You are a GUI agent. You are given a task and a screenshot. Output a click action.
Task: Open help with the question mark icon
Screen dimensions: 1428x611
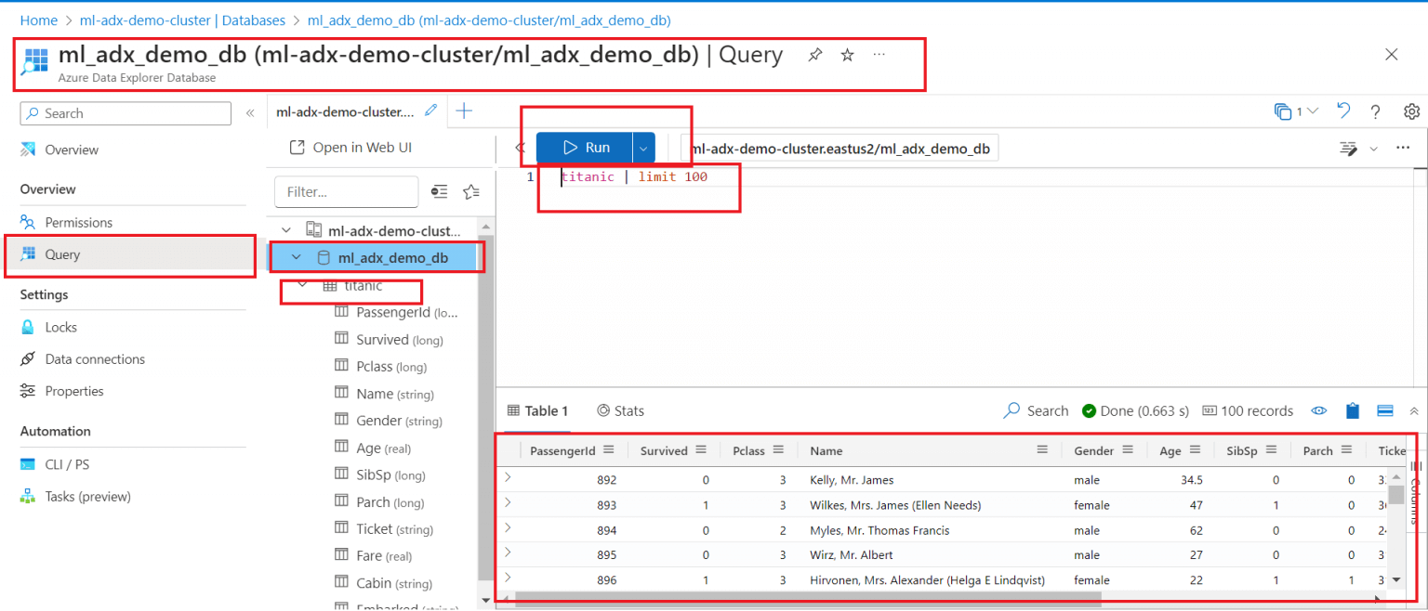click(x=1376, y=111)
